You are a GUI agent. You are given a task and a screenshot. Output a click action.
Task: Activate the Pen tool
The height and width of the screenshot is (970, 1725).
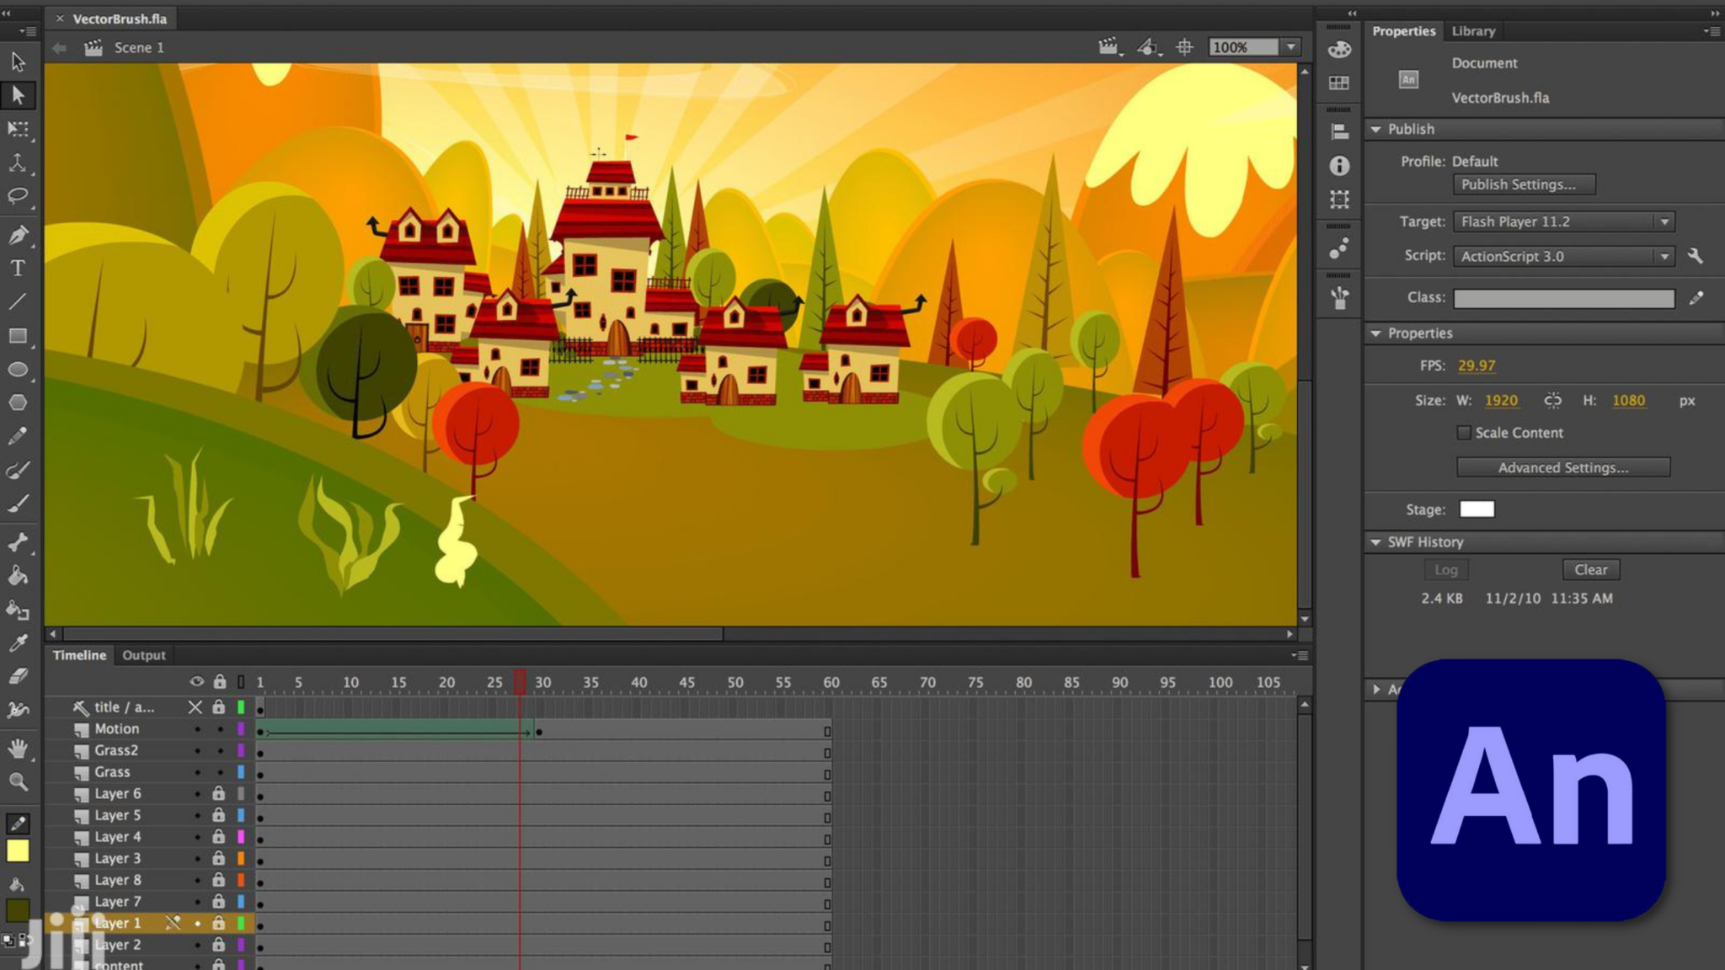click(19, 234)
